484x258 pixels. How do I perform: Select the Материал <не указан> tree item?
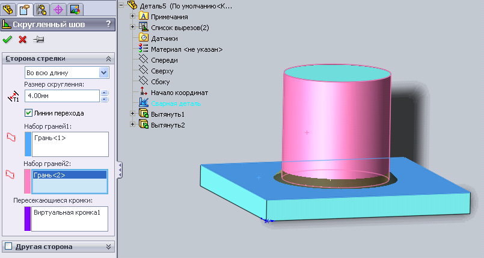tap(187, 49)
